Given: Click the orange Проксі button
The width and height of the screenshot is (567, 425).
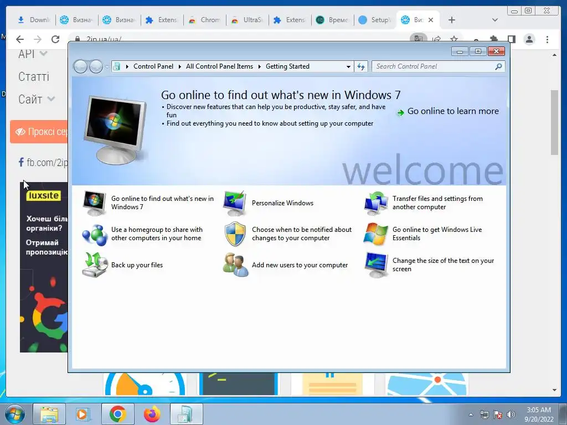Looking at the screenshot, I should tap(39, 132).
